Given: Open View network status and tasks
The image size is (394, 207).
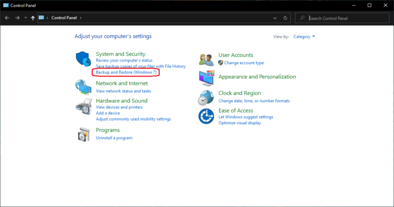Looking at the screenshot, I should [x=124, y=91].
